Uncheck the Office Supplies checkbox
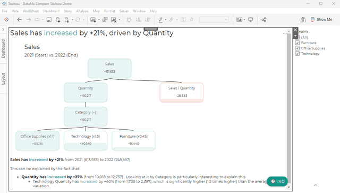 (x=297, y=48)
